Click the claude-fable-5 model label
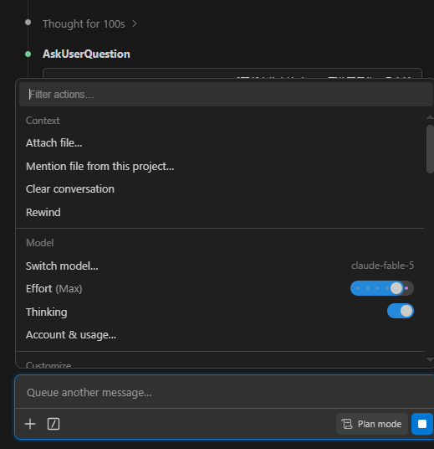 tap(382, 266)
